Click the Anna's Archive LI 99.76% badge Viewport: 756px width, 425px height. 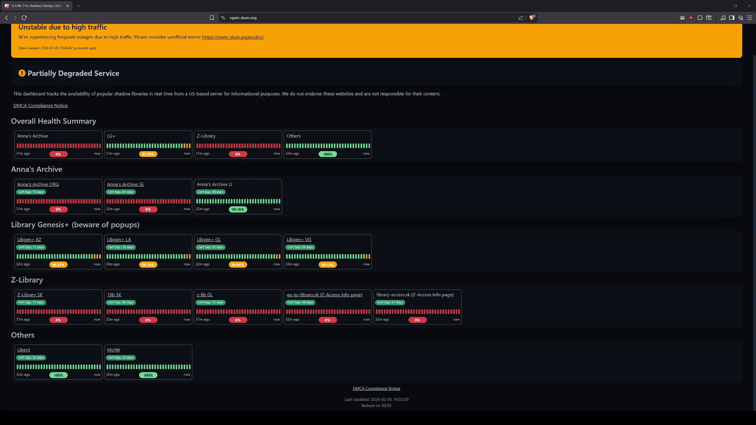point(238,210)
